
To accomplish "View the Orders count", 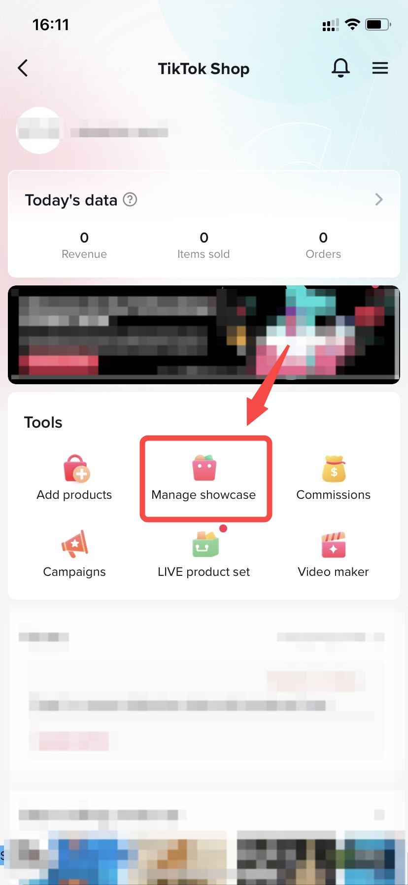I will click(323, 238).
